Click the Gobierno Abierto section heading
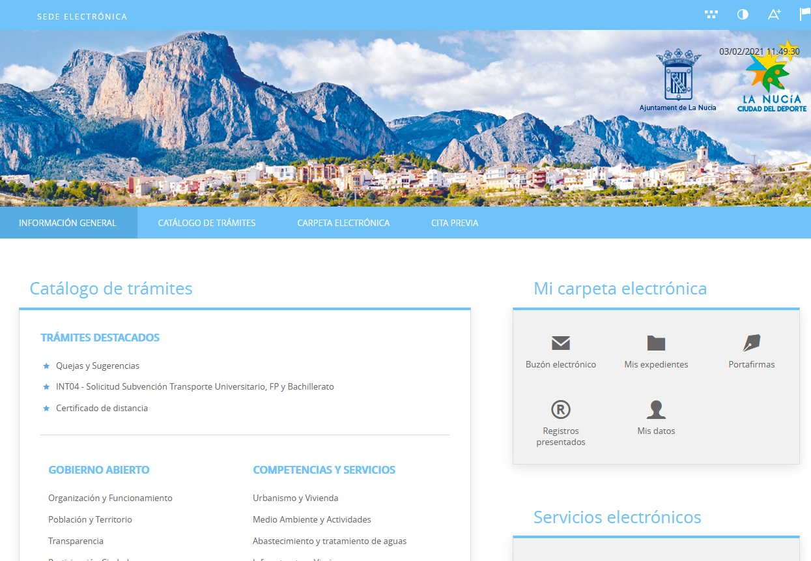811x561 pixels. point(99,470)
